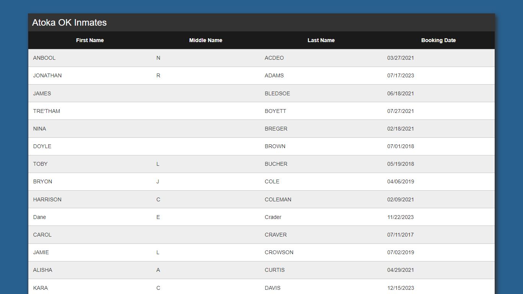523x294 pixels.
Task: Select first name TRE'THAM
Action: [x=47, y=111]
